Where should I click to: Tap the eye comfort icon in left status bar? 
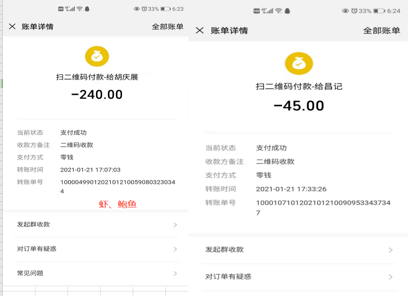pyautogui.click(x=137, y=9)
